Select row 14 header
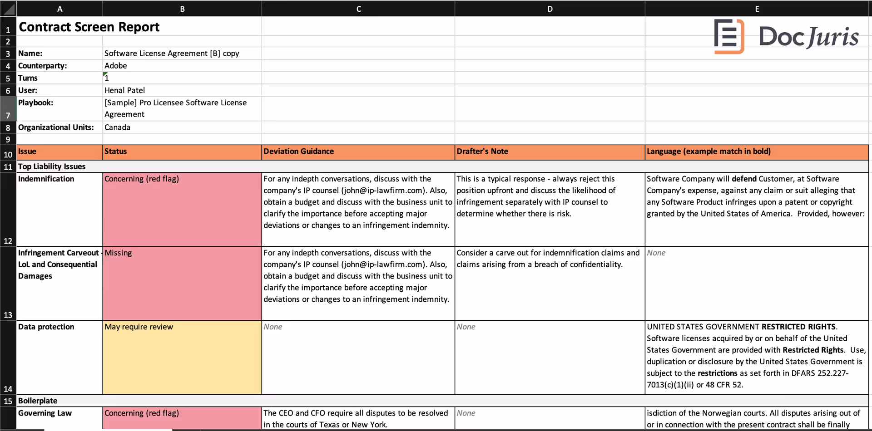Viewport: 872px width, 431px height. (x=8, y=358)
